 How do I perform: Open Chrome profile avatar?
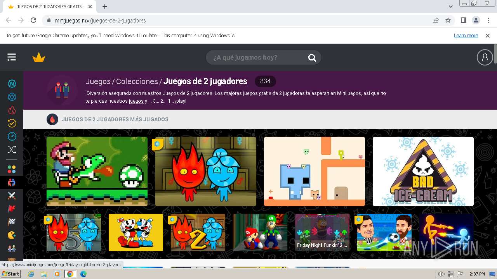[x=476, y=20]
